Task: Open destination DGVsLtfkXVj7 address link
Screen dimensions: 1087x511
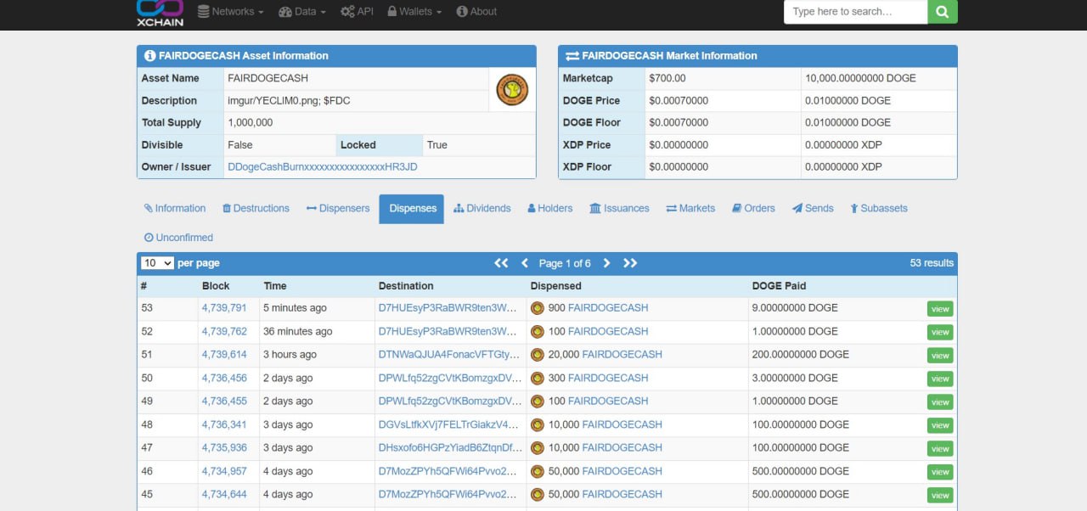Action: [448, 424]
